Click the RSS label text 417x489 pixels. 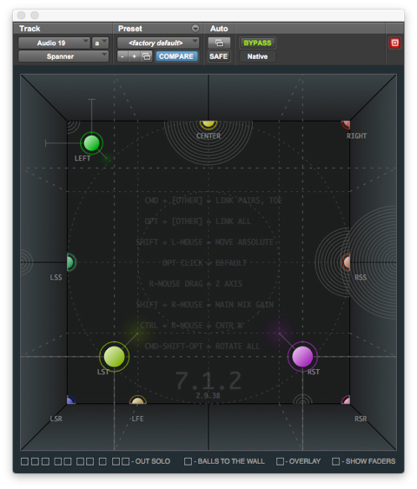361,277
